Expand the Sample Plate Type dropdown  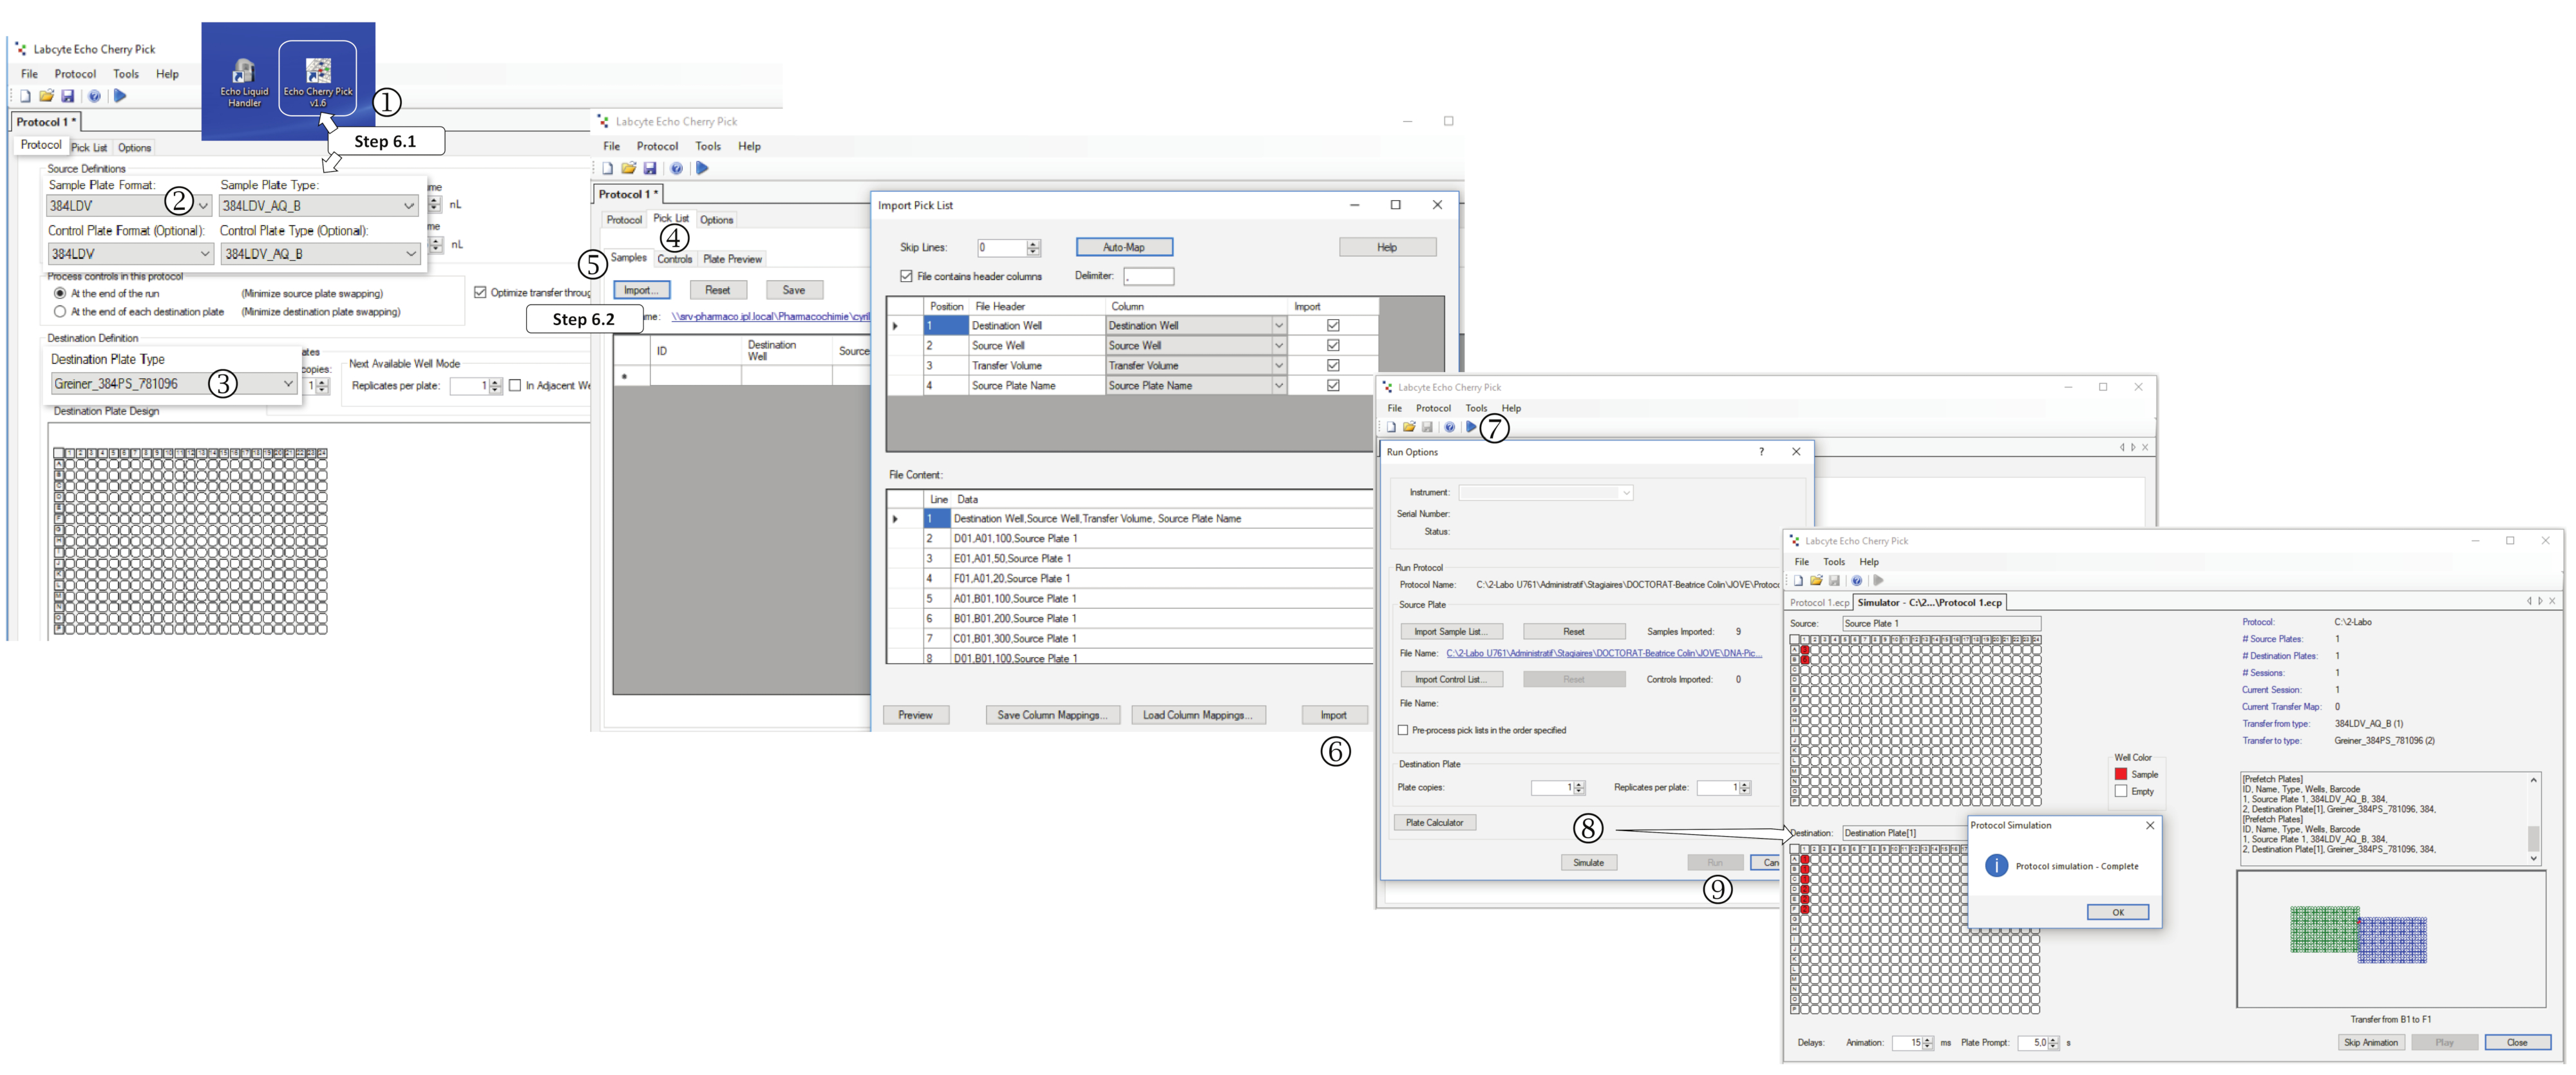(408, 206)
